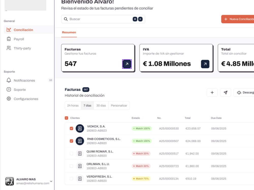This screenshot has width=254, height=190.
Task: Click the Match 100% badge for VIOKOX
Action: tap(141, 128)
